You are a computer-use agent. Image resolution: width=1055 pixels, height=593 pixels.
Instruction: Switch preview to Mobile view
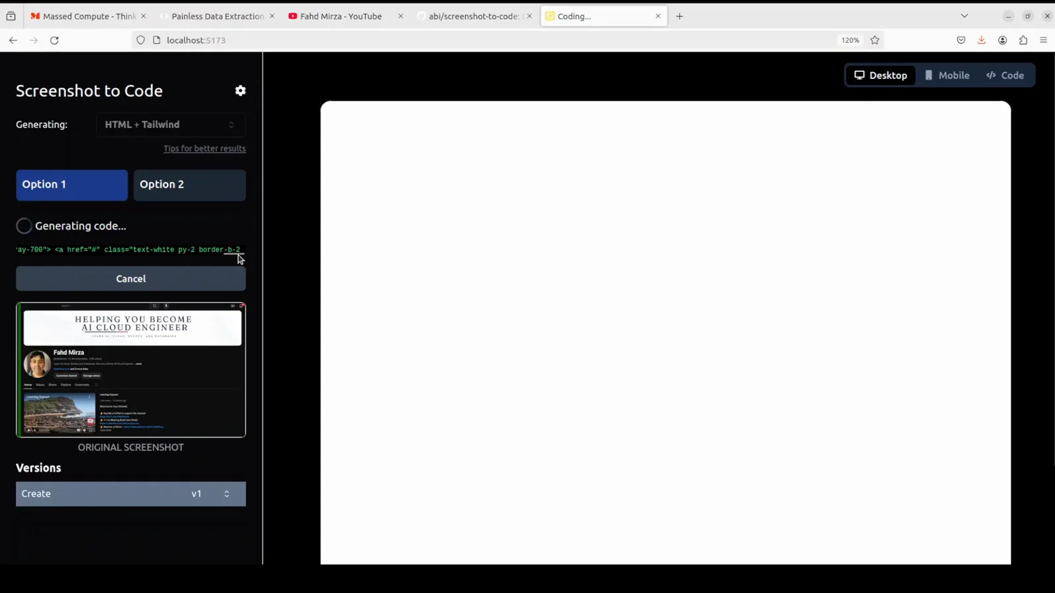947,76
